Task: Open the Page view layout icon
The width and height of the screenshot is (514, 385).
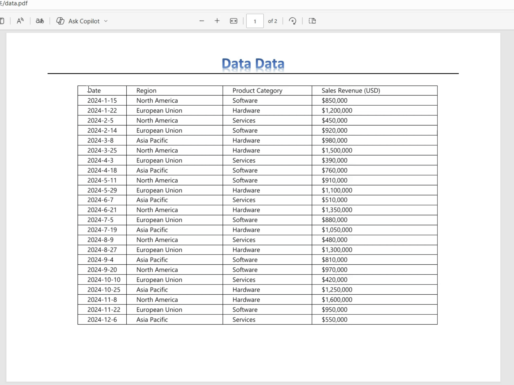Action: coord(312,21)
